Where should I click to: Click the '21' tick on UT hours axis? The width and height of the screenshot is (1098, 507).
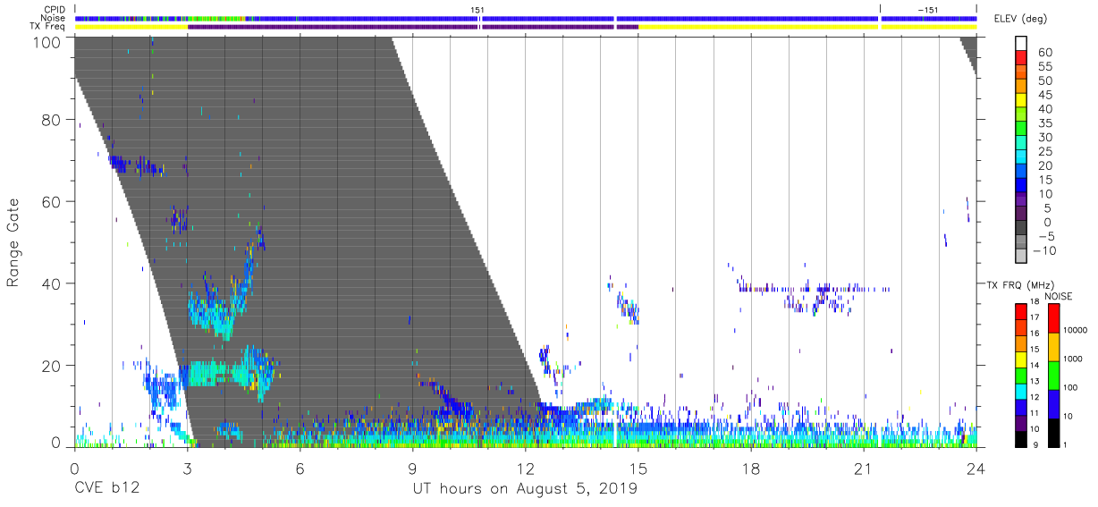coord(864,468)
